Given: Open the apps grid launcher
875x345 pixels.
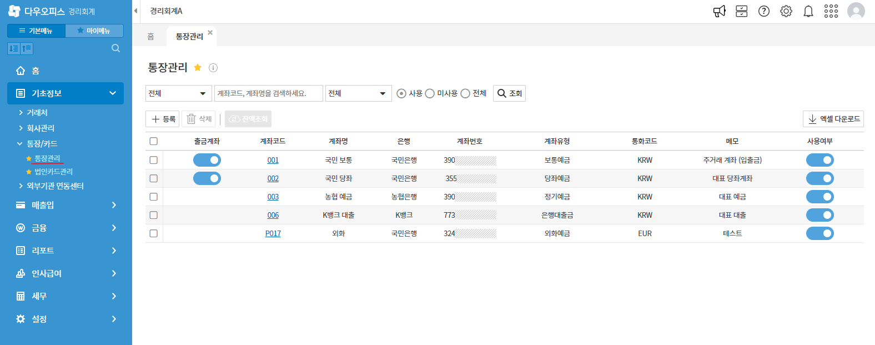Looking at the screenshot, I should pyautogui.click(x=831, y=11).
